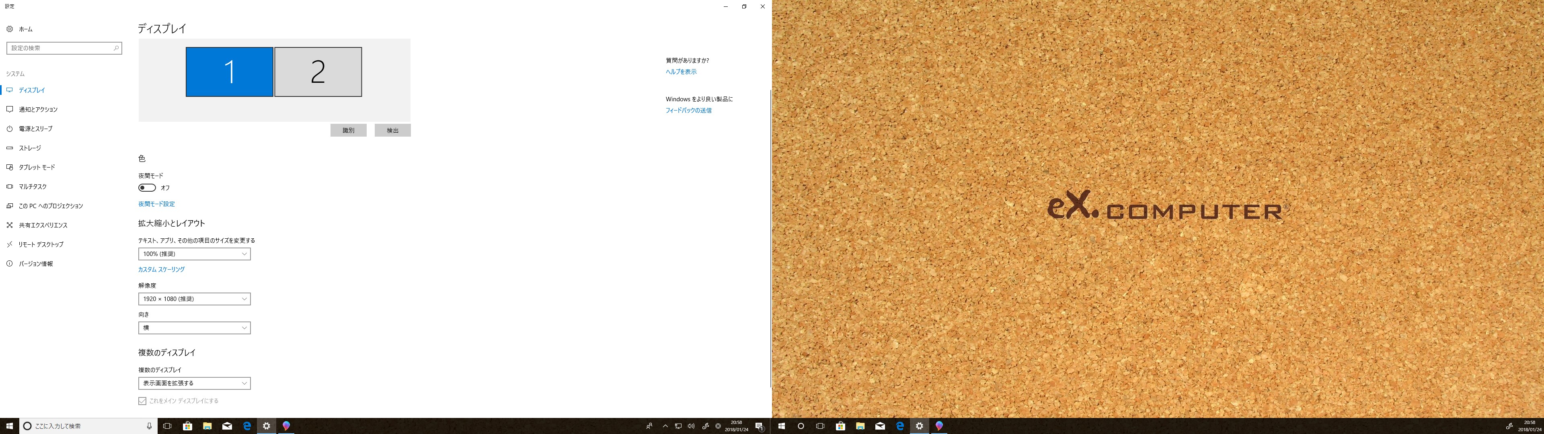1544x434 pixels.
Task: Click the search magnifier icon in settings search
Action: point(116,48)
